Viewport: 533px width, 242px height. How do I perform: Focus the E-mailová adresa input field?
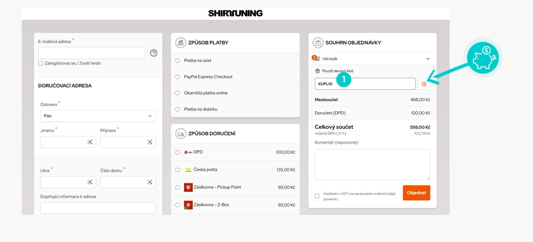tap(92, 53)
